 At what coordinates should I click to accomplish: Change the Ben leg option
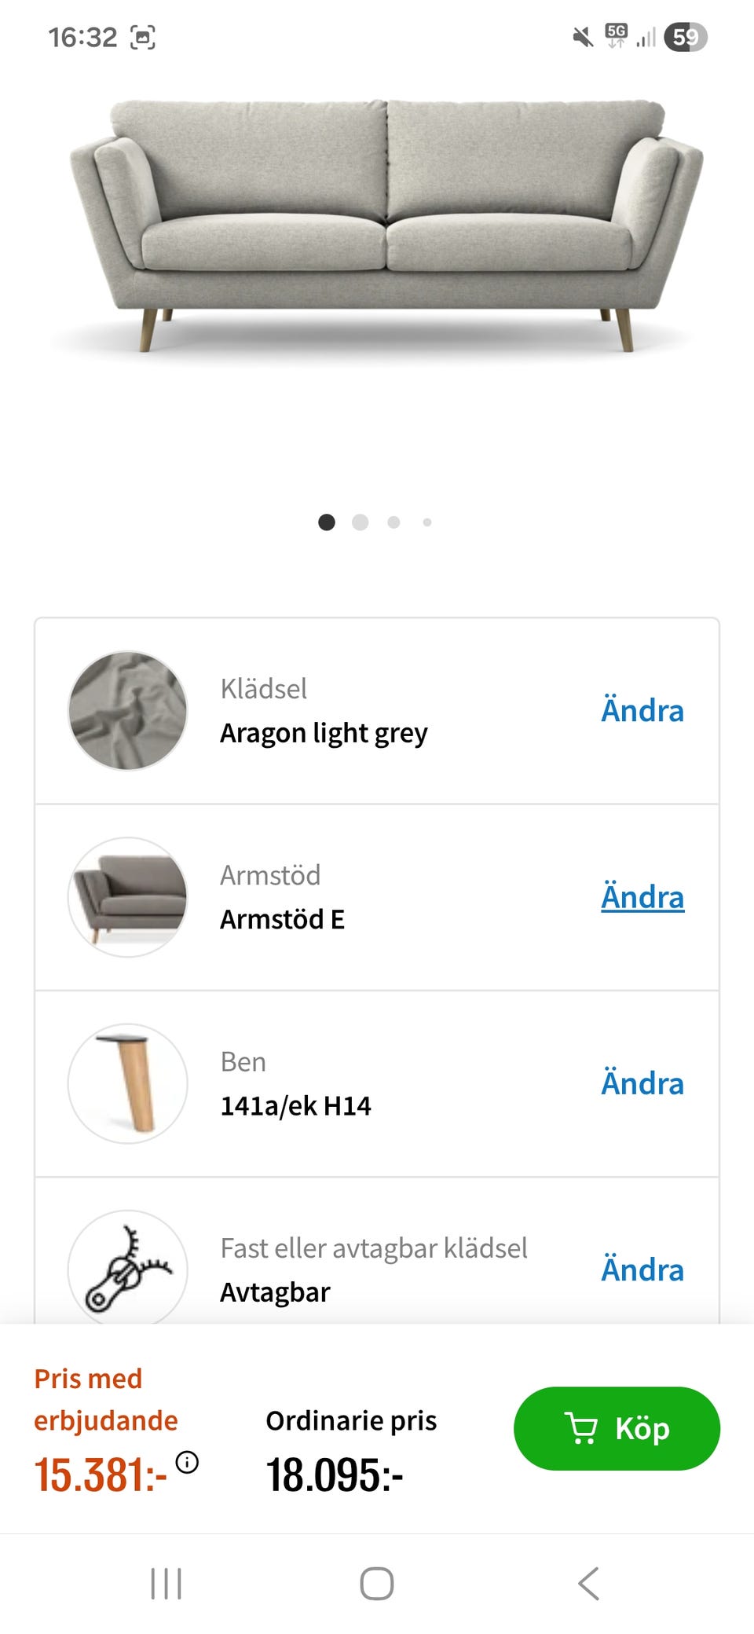[x=642, y=1083]
